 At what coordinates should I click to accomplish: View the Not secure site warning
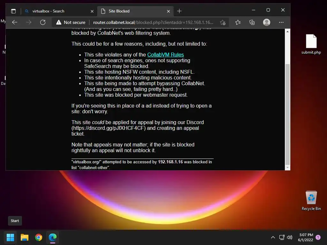coord(71,22)
